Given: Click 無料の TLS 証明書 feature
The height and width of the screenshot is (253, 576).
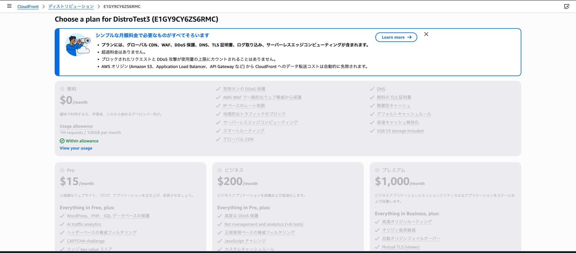Looking at the screenshot, I should click(x=394, y=97).
